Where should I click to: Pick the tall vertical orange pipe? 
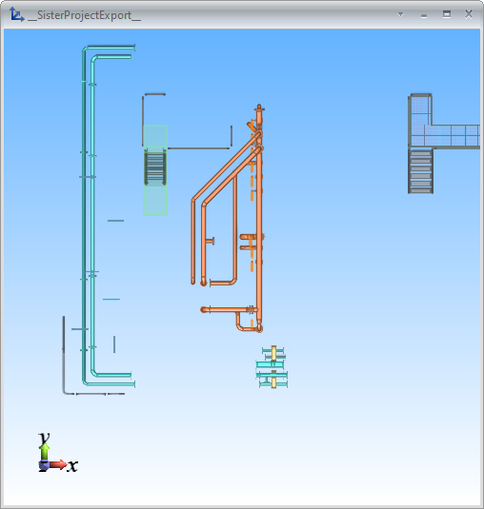[259, 218]
